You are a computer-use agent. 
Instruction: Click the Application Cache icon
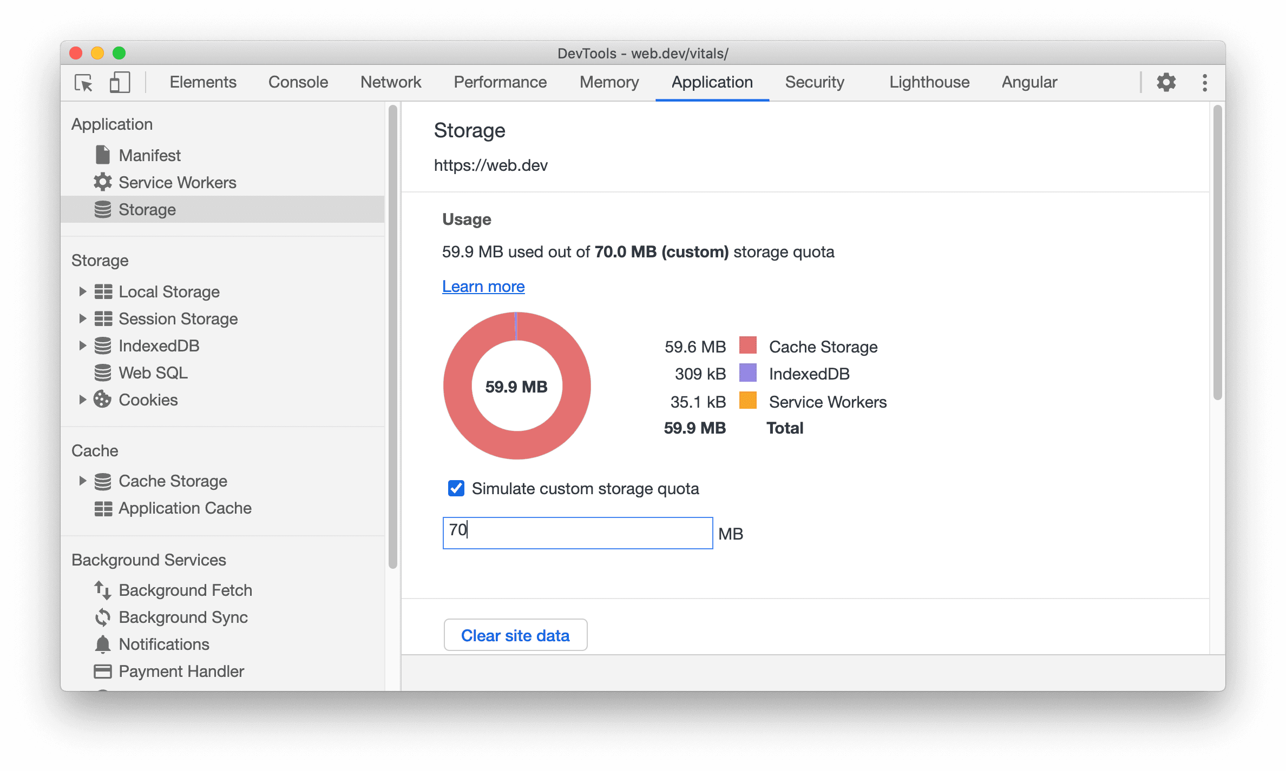pos(101,508)
